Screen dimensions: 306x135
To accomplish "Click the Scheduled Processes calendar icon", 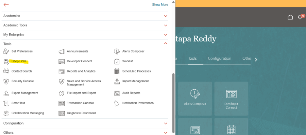I will (117, 71).
